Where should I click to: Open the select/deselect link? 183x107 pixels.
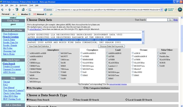(x=36, y=29)
